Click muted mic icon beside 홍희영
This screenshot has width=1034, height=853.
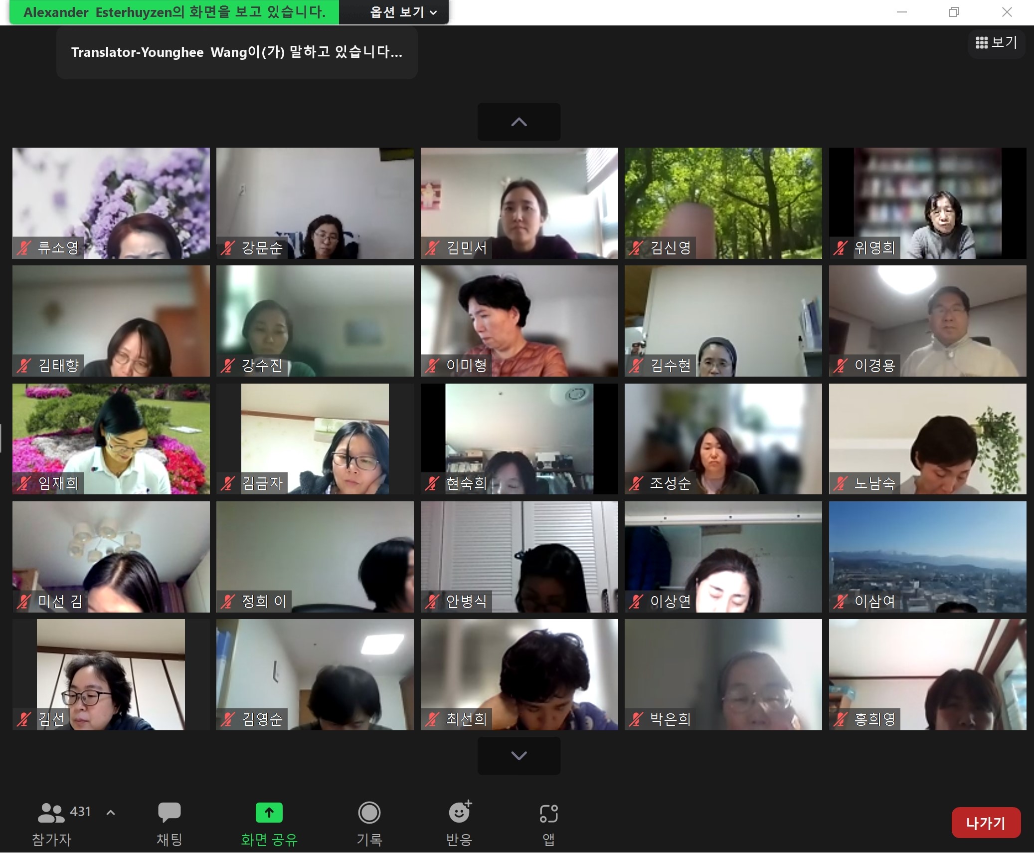click(x=841, y=719)
